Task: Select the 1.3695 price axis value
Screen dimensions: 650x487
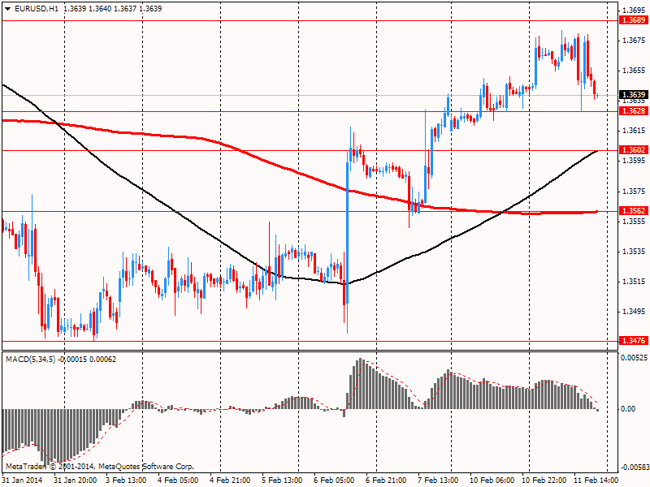Action: coord(634,10)
